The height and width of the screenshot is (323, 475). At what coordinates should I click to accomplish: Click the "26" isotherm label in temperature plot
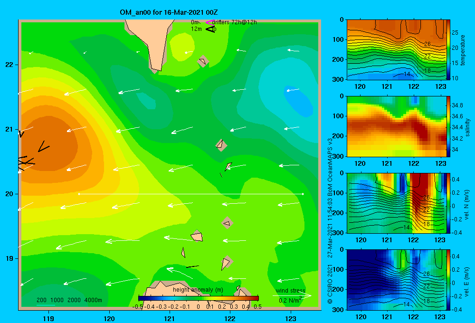[427, 44]
